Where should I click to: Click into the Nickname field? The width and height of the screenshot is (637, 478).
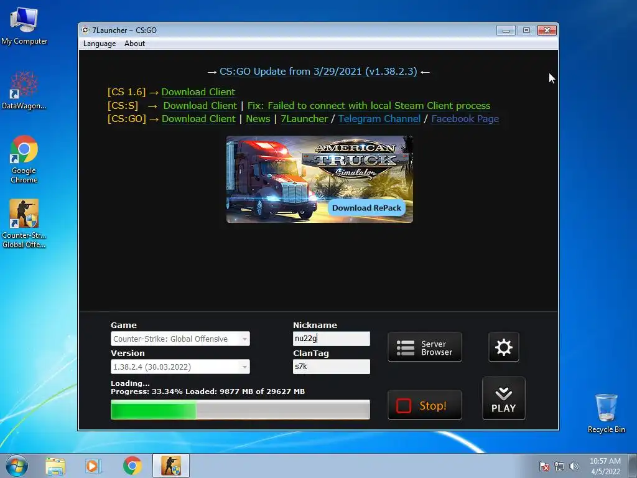[x=331, y=339]
